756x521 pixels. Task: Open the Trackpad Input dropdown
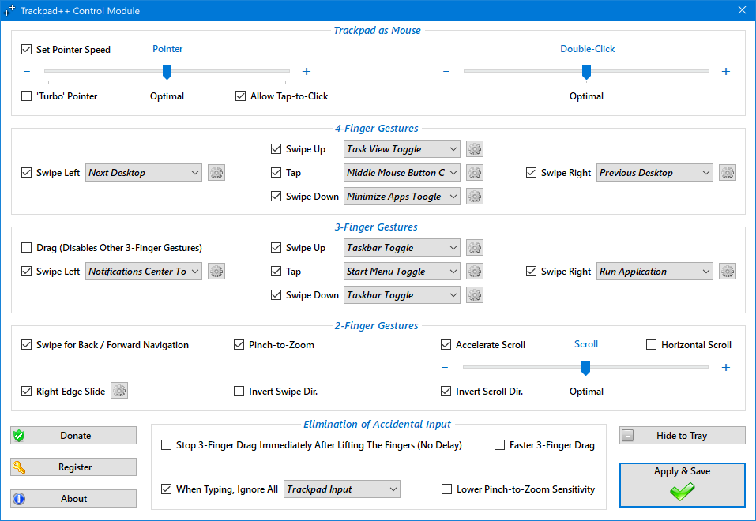(342, 489)
